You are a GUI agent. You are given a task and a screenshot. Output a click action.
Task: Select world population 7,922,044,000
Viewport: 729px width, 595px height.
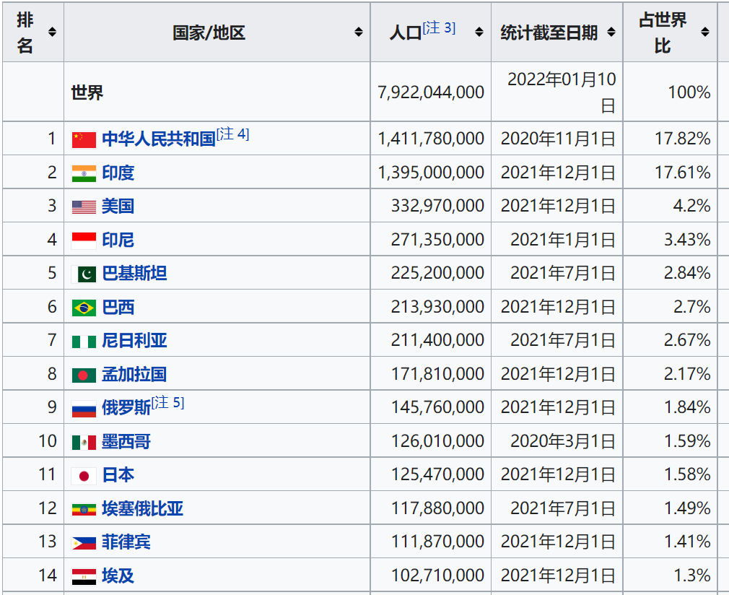pos(431,92)
